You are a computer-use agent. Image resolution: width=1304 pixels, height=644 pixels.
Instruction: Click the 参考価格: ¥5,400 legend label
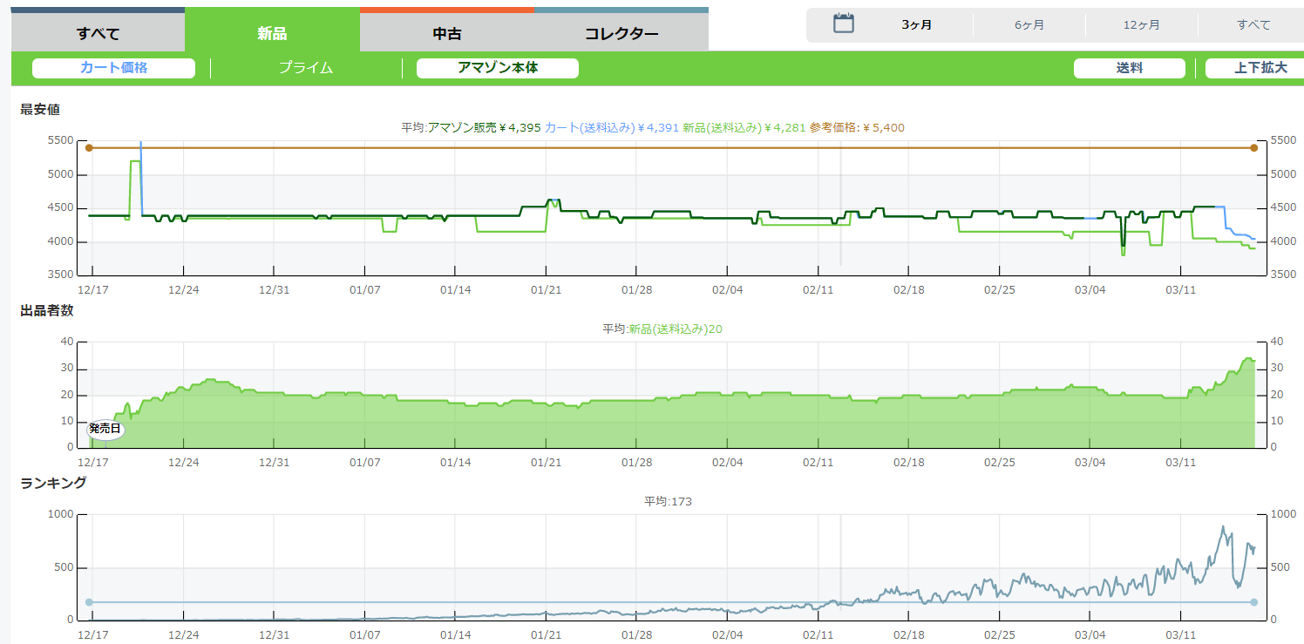(857, 127)
